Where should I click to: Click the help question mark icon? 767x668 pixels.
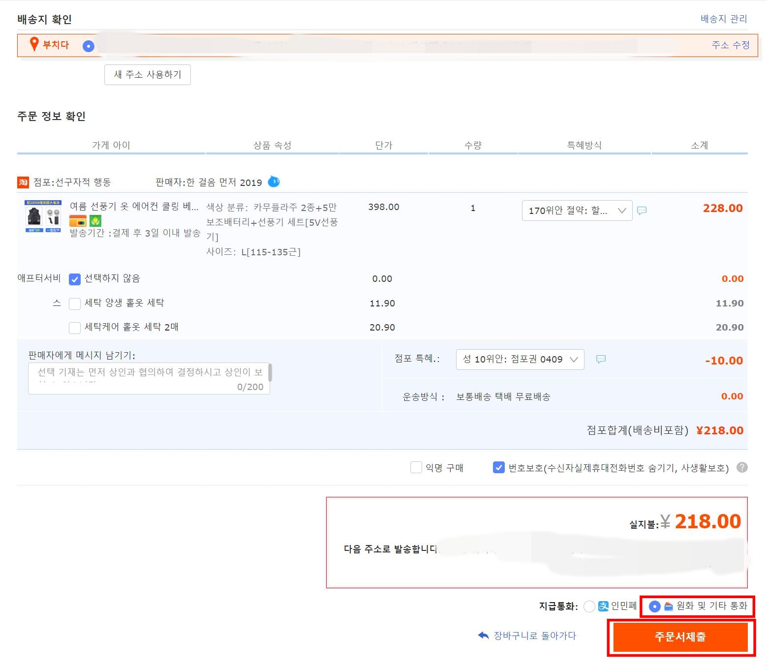[742, 467]
